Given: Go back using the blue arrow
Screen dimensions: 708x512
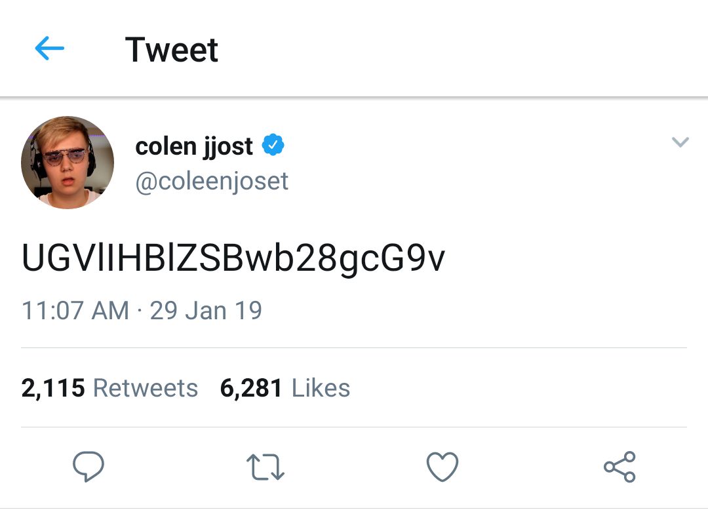Looking at the screenshot, I should (49, 49).
